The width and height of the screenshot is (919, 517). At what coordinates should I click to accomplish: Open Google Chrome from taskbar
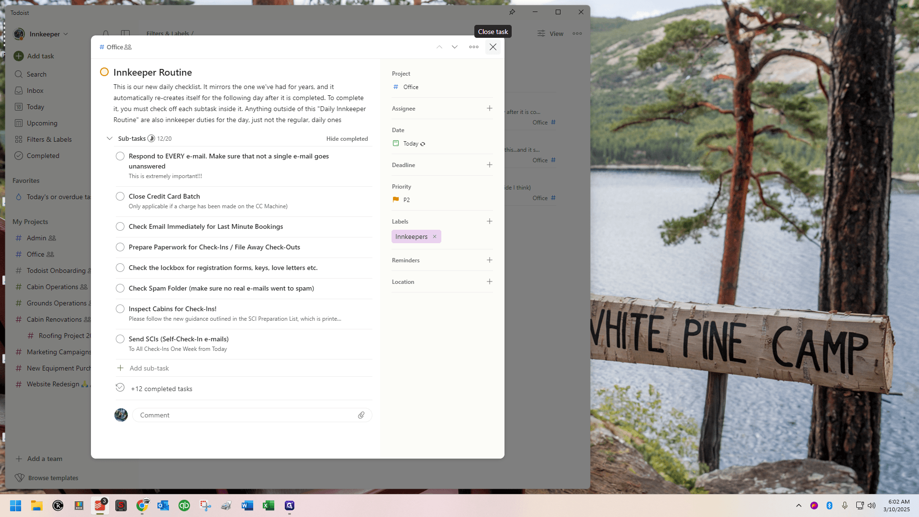(x=142, y=506)
